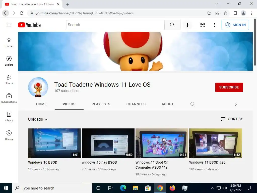Open the Windows Start menu
The image size is (257, 193).
click(x=6, y=188)
